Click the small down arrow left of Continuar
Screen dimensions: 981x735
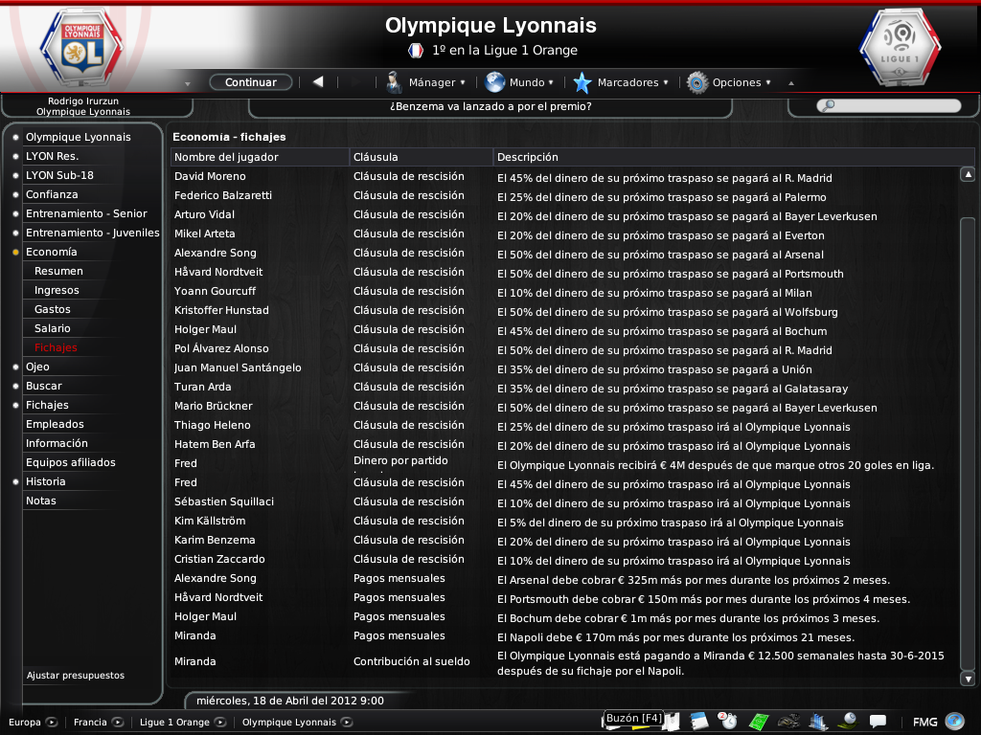(188, 84)
